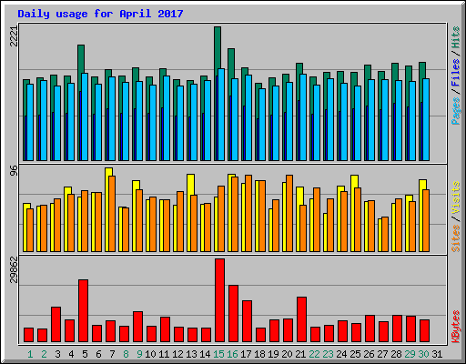Click day 19 on the x-axis
This screenshot has width=466, height=364.
273,354
